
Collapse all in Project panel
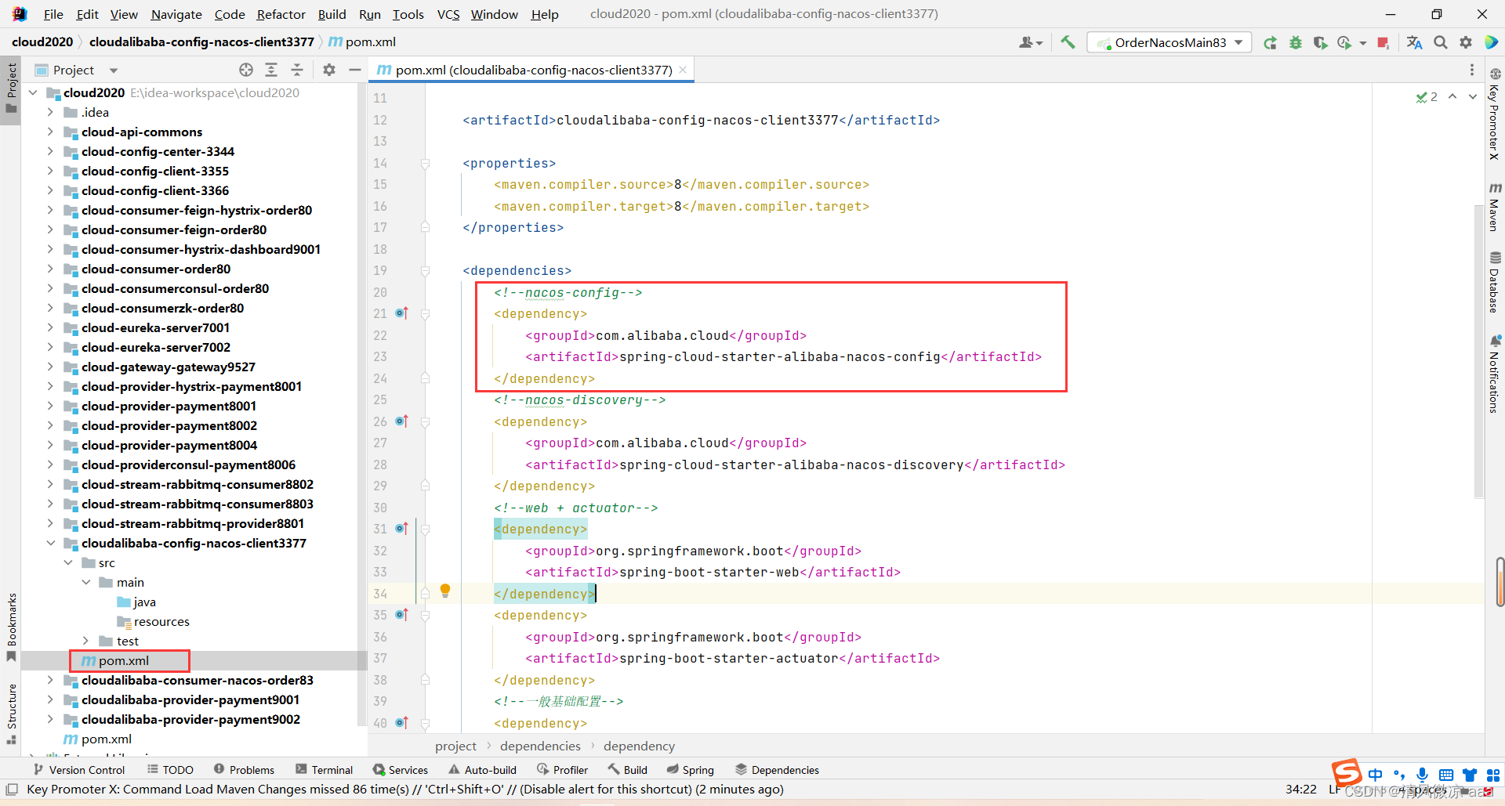point(297,70)
